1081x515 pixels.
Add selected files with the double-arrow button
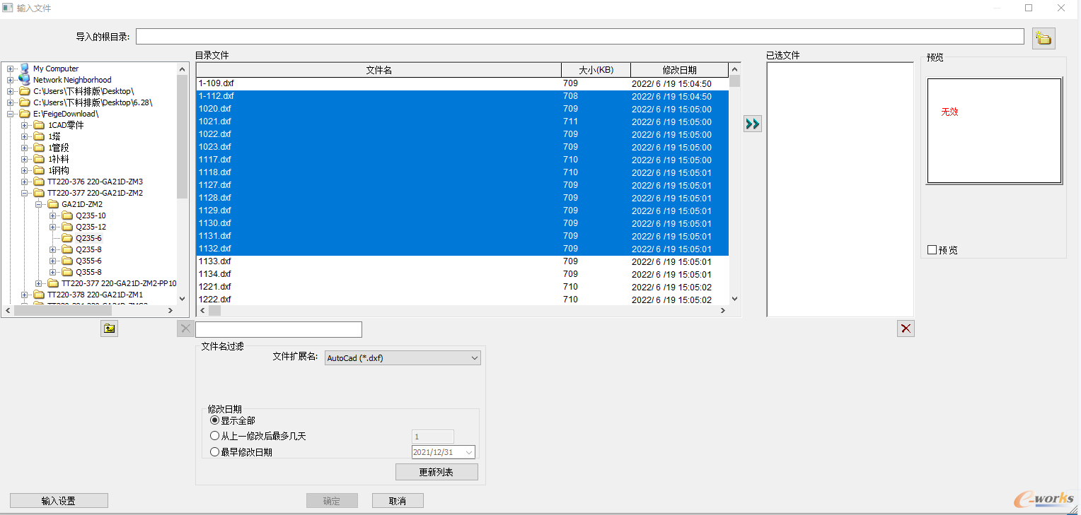753,124
